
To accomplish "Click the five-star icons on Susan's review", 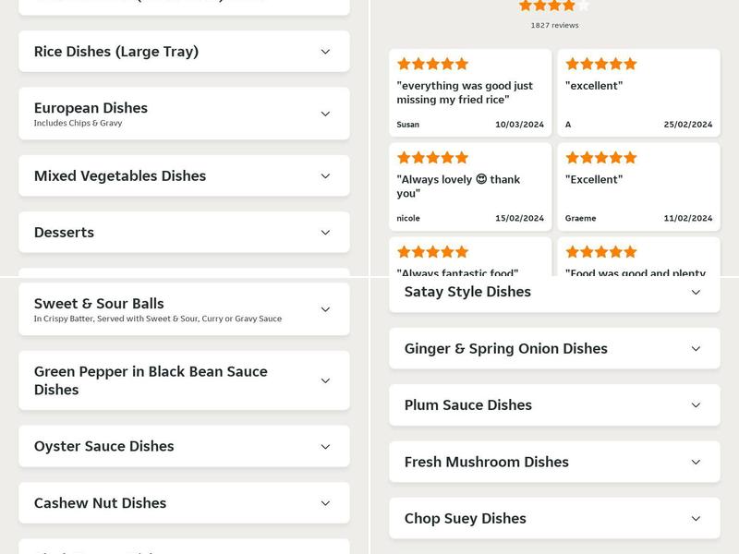I will [431, 64].
